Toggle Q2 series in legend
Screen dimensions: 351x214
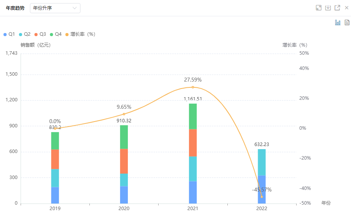(x=25, y=34)
